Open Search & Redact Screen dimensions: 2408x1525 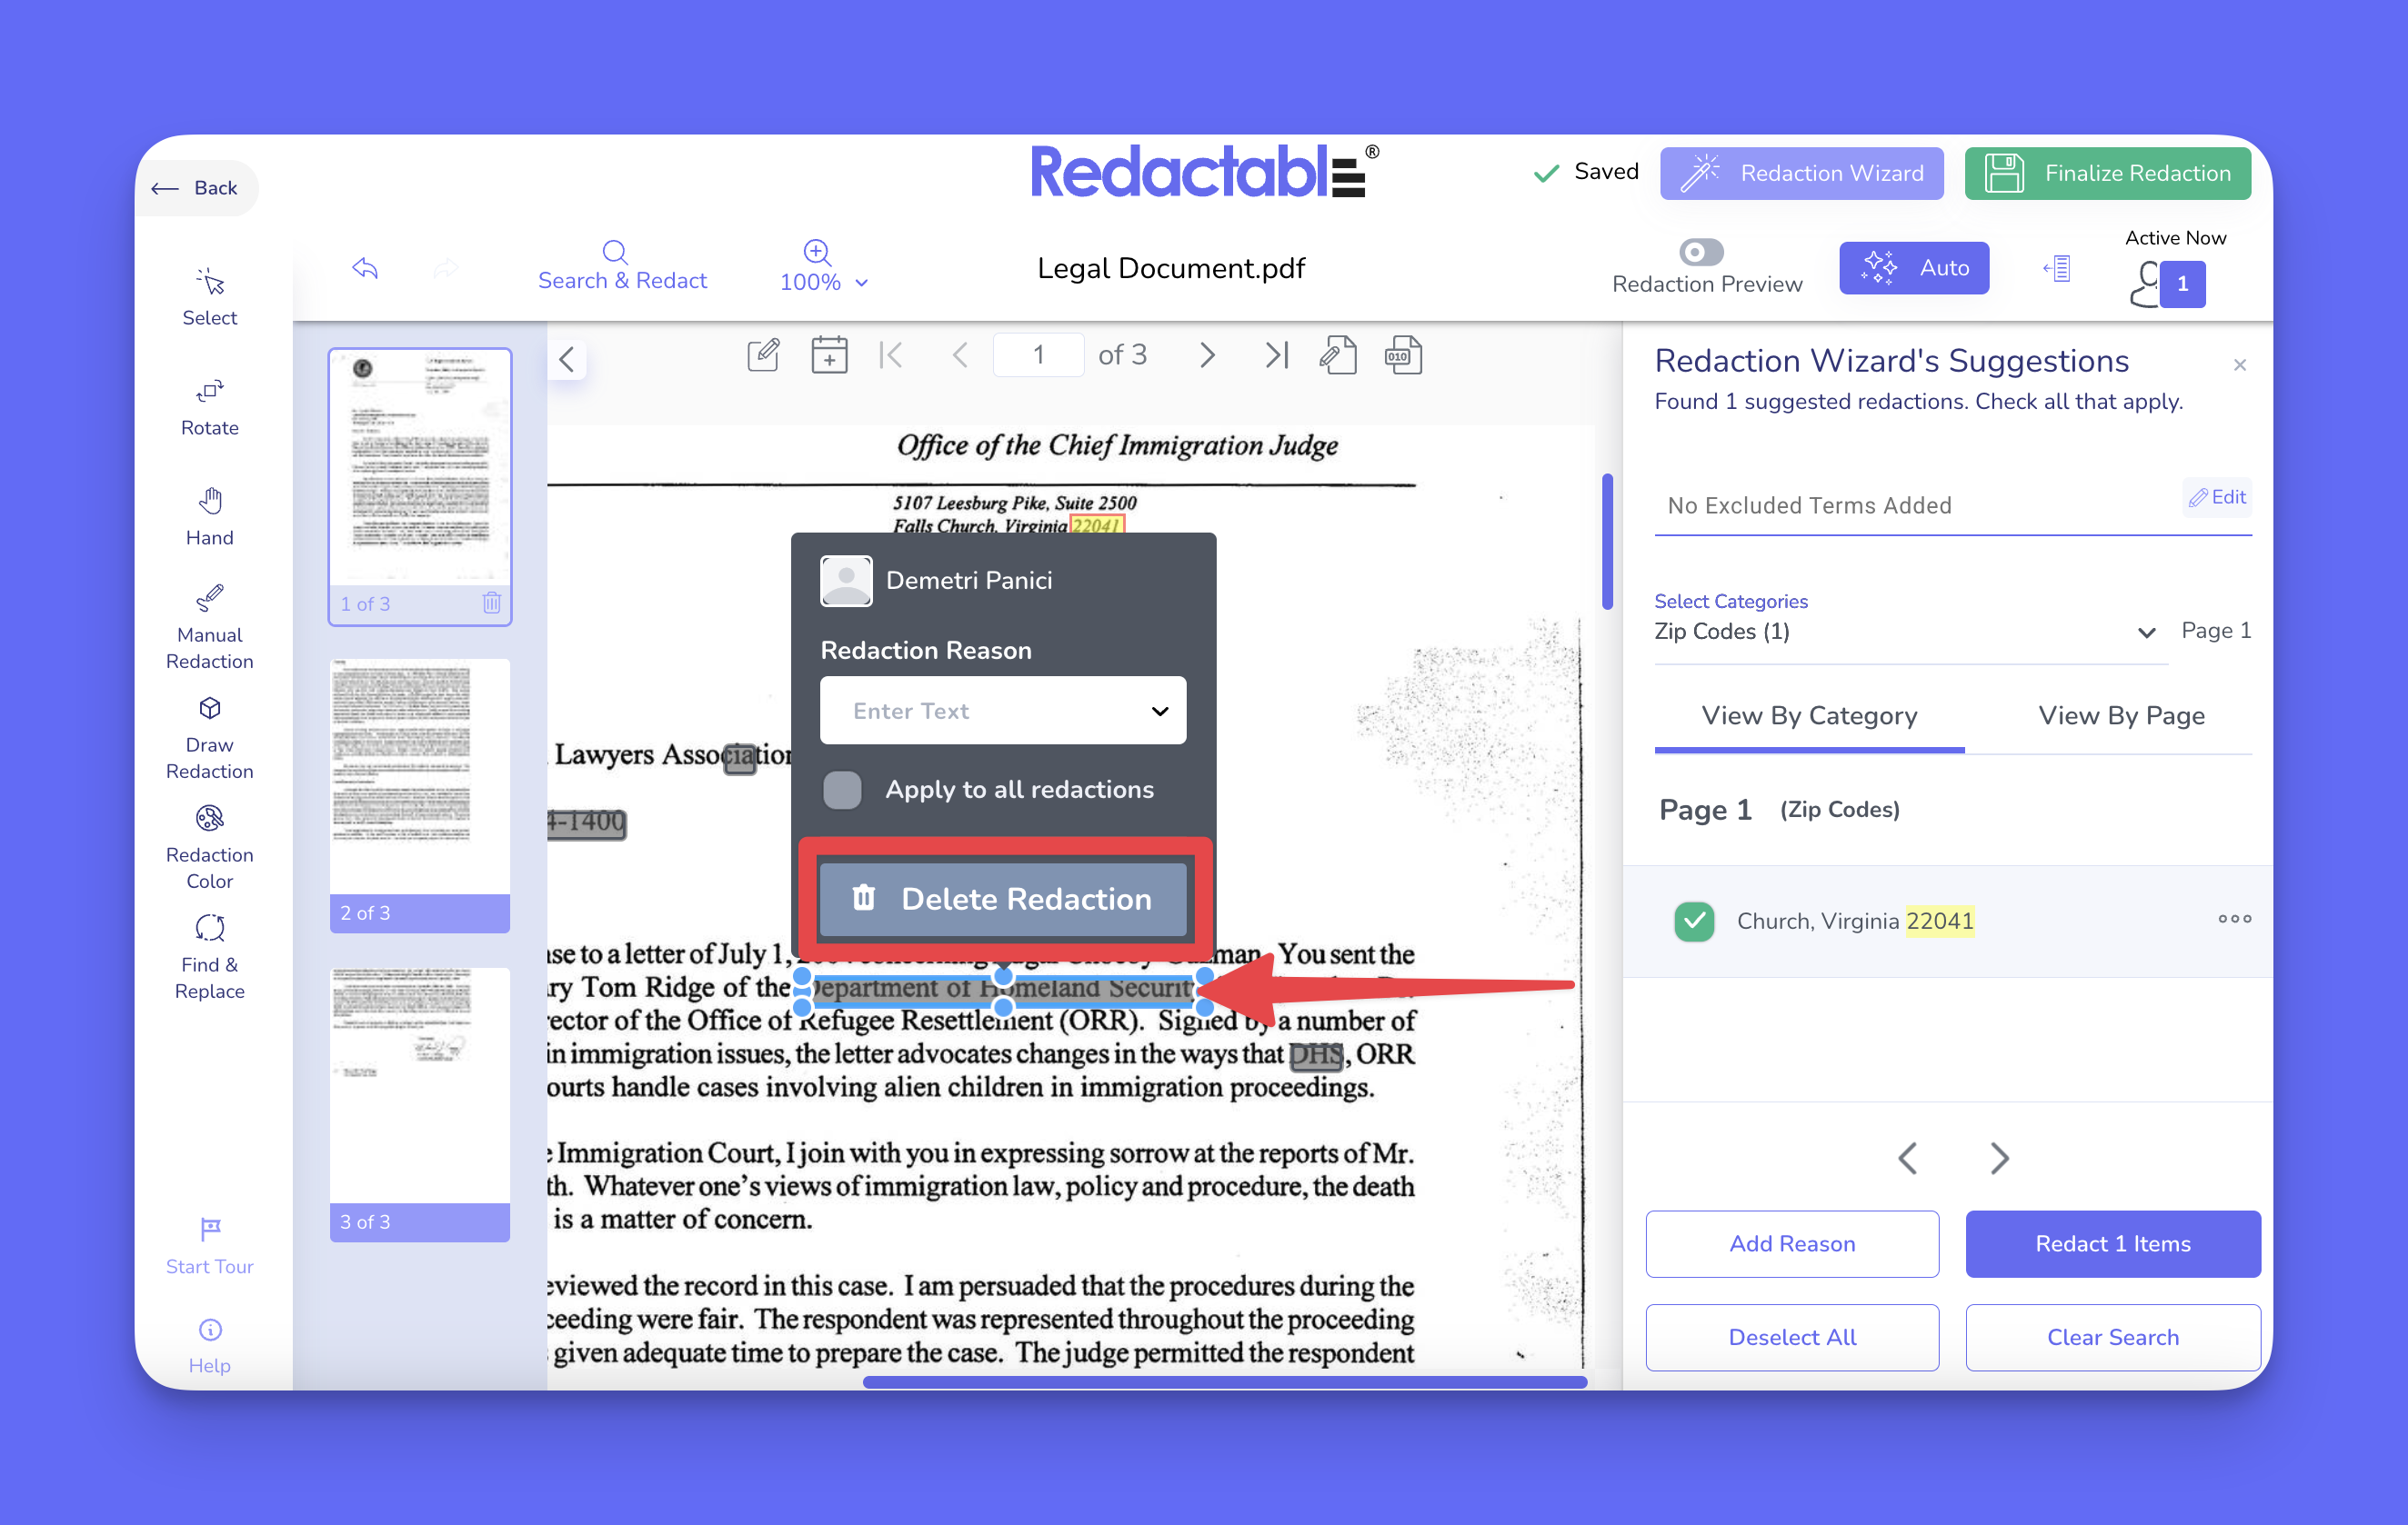pos(621,264)
